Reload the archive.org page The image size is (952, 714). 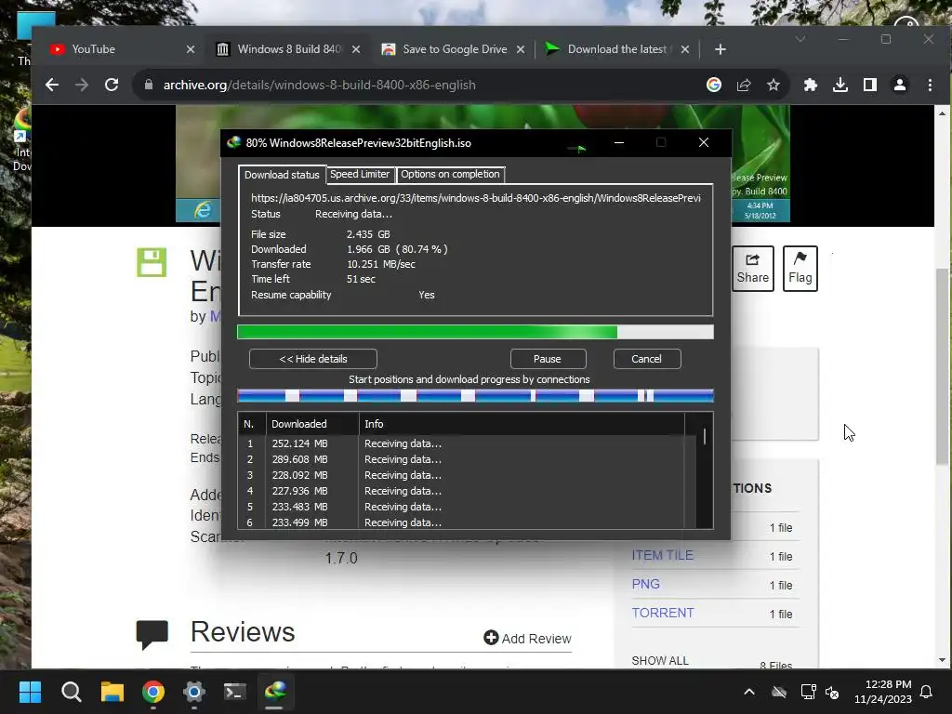click(x=112, y=85)
